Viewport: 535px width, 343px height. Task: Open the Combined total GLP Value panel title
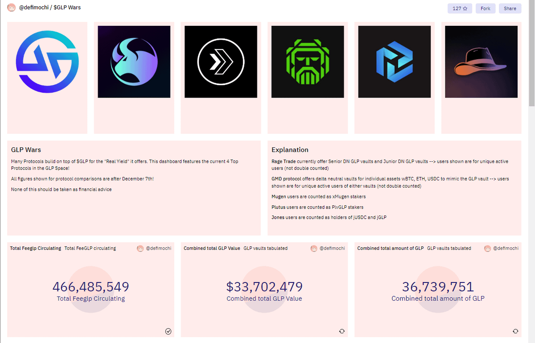[212, 248]
